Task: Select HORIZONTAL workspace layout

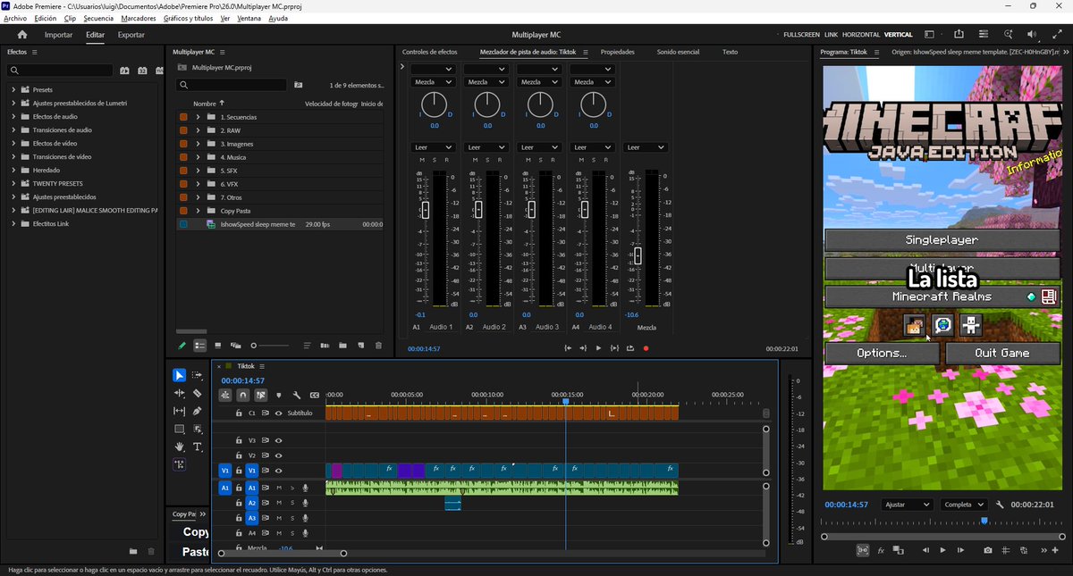Action: [860, 35]
